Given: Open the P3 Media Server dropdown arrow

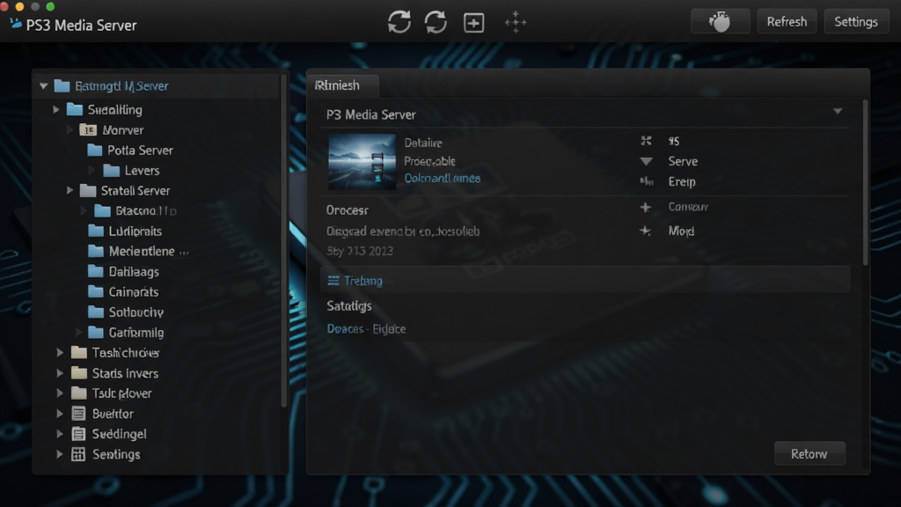Looking at the screenshot, I should point(838,111).
